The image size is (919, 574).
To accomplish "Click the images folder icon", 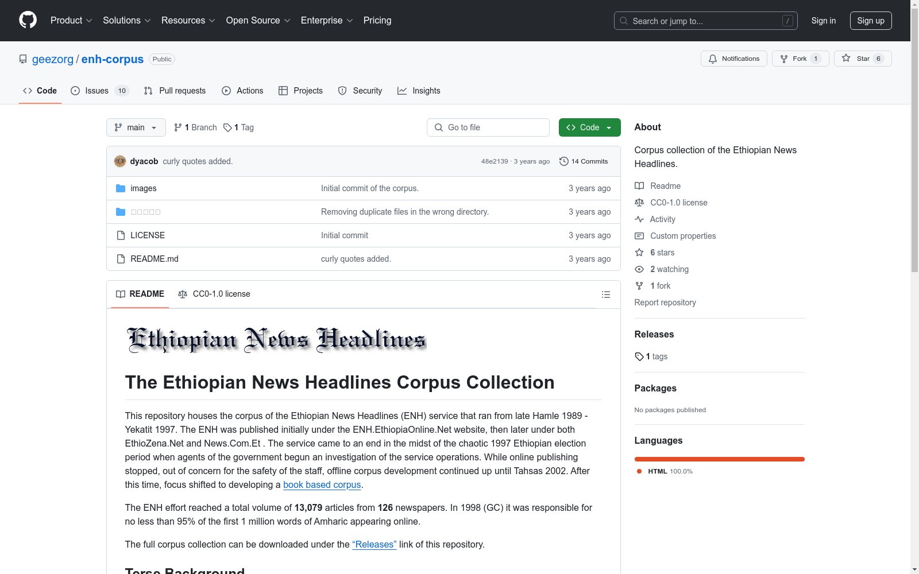I will pos(121,188).
